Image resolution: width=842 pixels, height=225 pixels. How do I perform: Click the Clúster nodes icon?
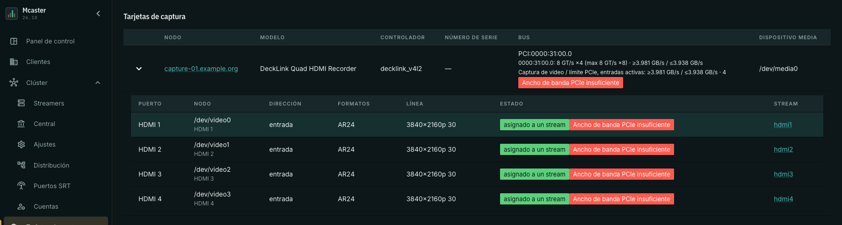tap(14, 83)
